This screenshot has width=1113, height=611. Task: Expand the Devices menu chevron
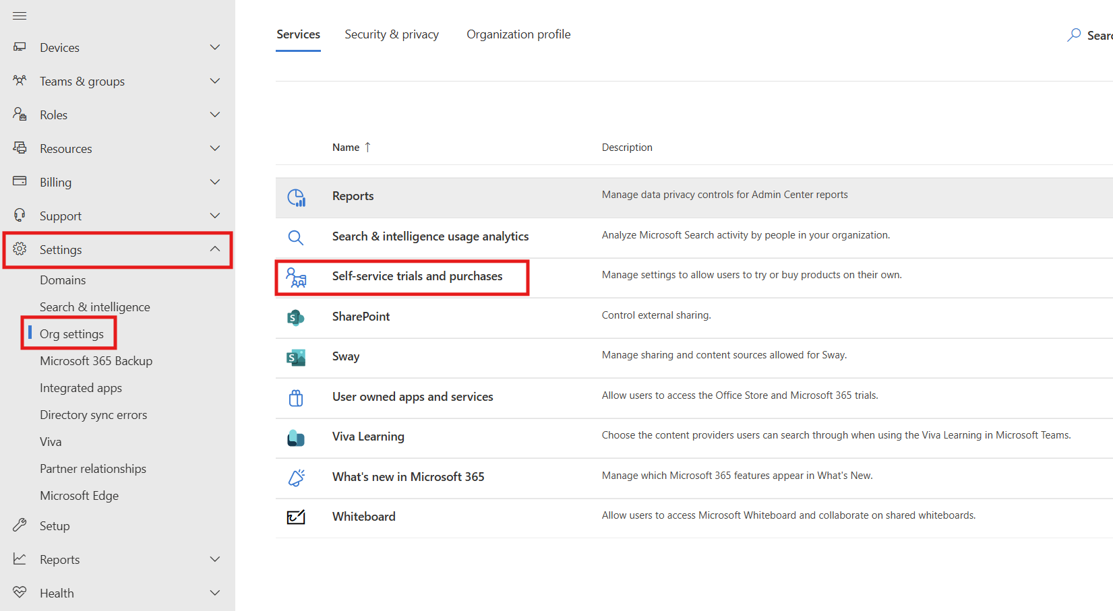pyautogui.click(x=215, y=47)
